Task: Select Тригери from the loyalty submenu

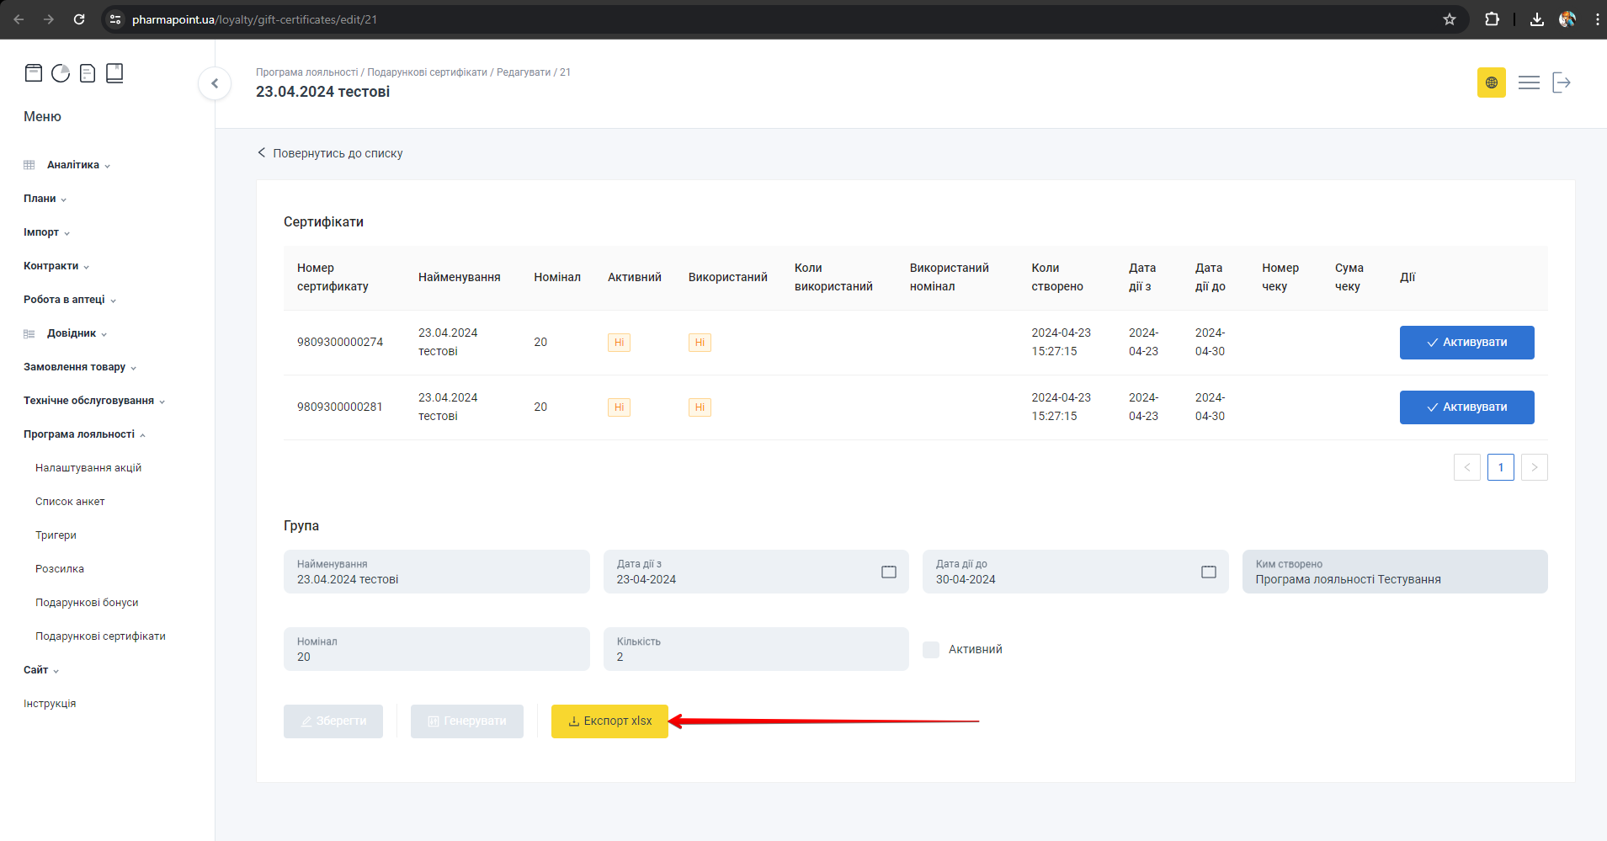Action: [x=56, y=535]
